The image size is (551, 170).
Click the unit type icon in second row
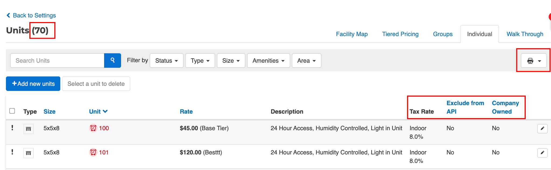(28, 153)
